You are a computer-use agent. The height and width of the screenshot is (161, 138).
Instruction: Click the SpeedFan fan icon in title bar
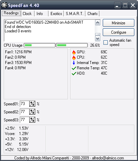[x=4, y=5]
